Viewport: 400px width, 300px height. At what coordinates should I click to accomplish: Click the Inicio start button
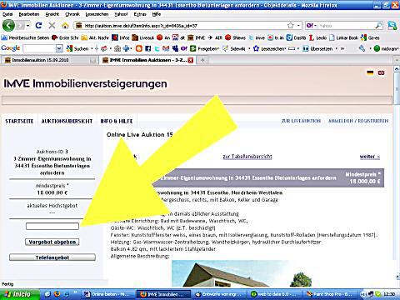[x=19, y=294]
